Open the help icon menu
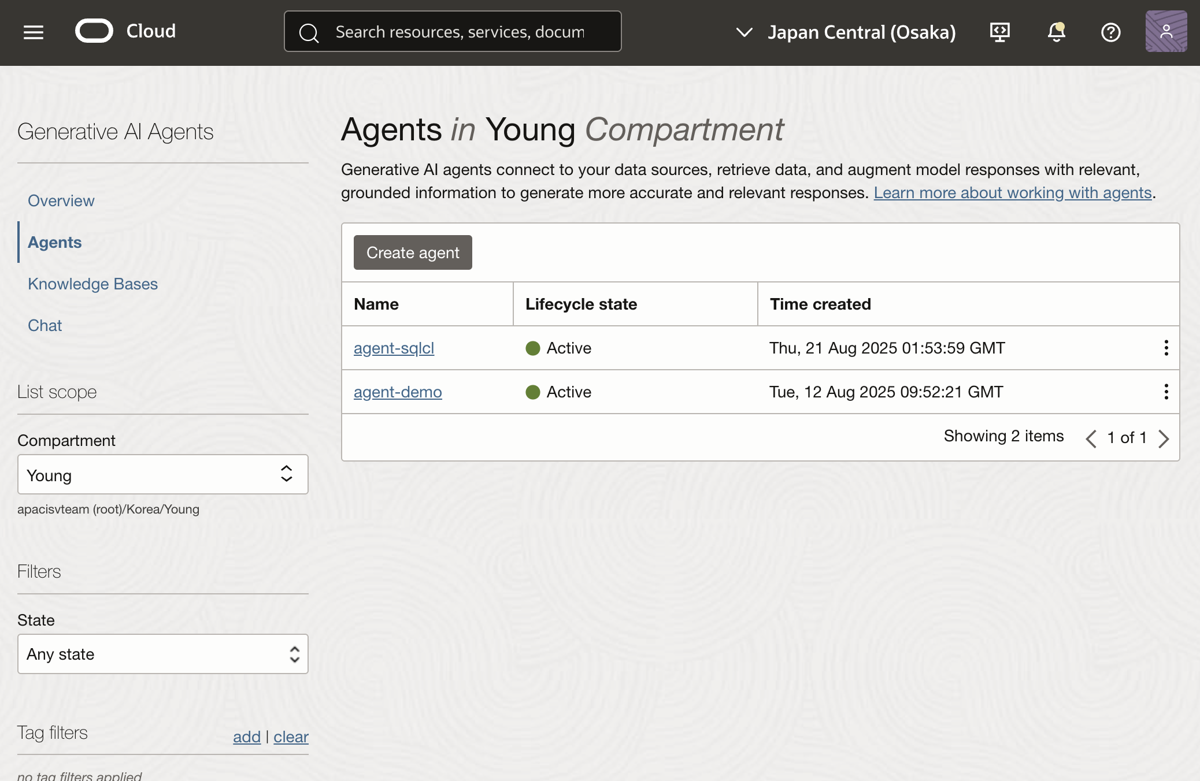This screenshot has height=781, width=1200. (1110, 32)
